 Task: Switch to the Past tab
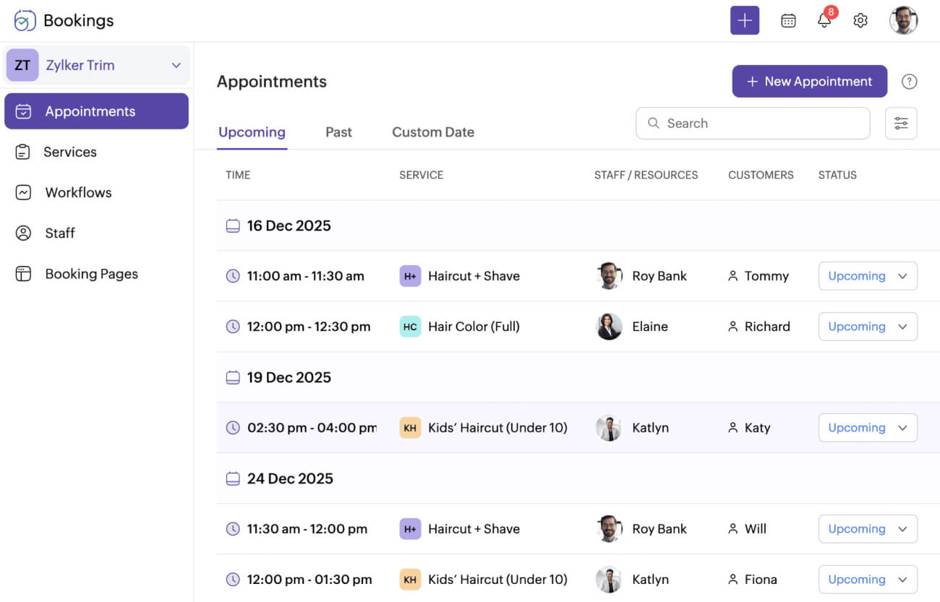tap(338, 132)
